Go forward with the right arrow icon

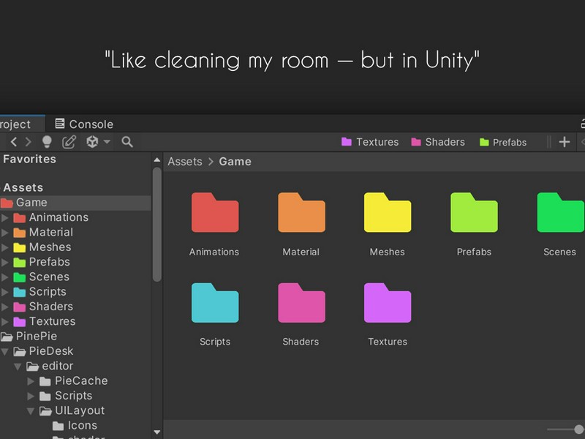coord(29,142)
